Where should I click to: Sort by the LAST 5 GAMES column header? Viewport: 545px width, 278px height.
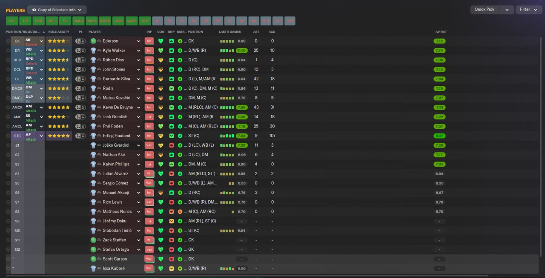click(x=230, y=32)
